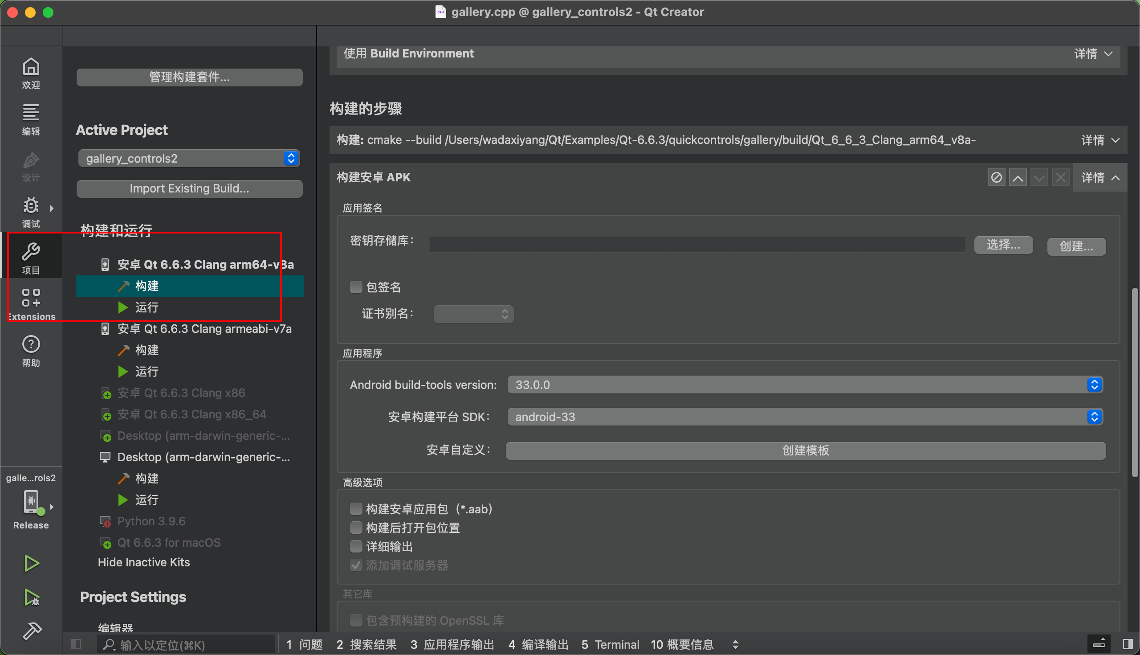Image resolution: width=1140 pixels, height=655 pixels.
Task: Disable the Build Android APK step
Action: pos(996,177)
